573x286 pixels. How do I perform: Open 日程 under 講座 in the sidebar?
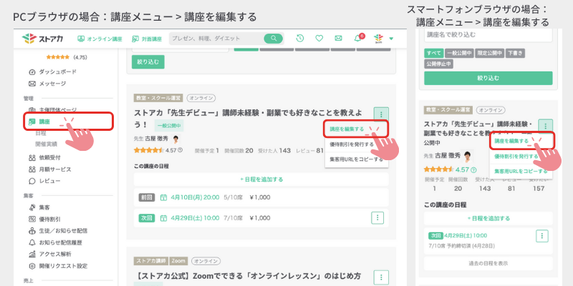point(41,133)
